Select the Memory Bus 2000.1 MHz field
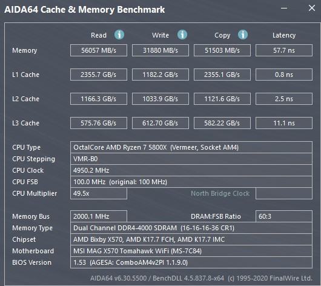 (99, 216)
